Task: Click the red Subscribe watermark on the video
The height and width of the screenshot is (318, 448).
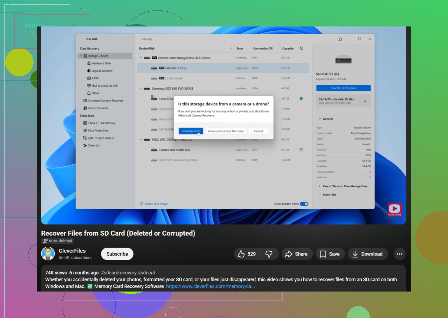Action: (x=395, y=210)
